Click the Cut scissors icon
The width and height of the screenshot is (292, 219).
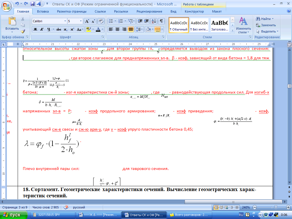tap(23, 19)
